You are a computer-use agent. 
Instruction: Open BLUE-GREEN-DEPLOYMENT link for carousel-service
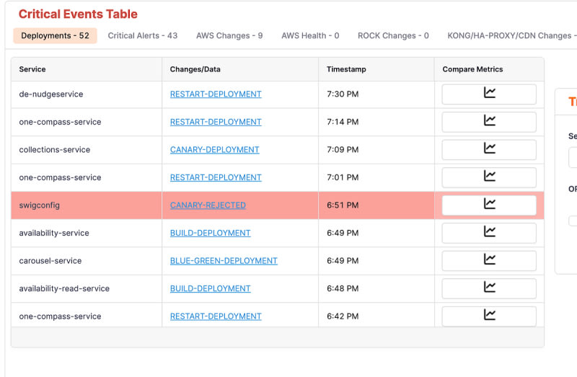tap(224, 261)
